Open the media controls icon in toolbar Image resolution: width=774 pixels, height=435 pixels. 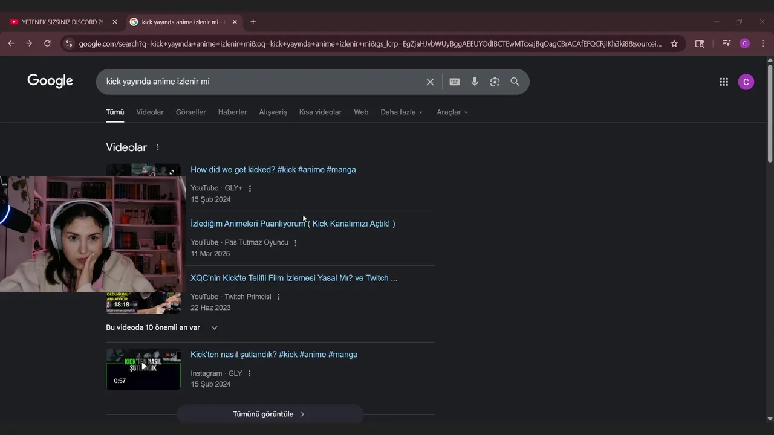point(726,43)
